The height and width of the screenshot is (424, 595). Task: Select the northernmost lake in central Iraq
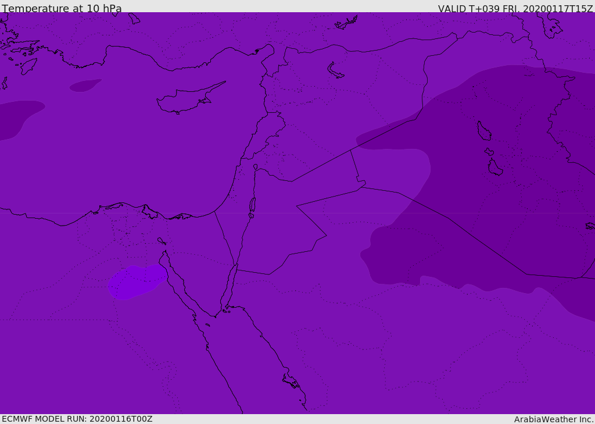(x=483, y=131)
